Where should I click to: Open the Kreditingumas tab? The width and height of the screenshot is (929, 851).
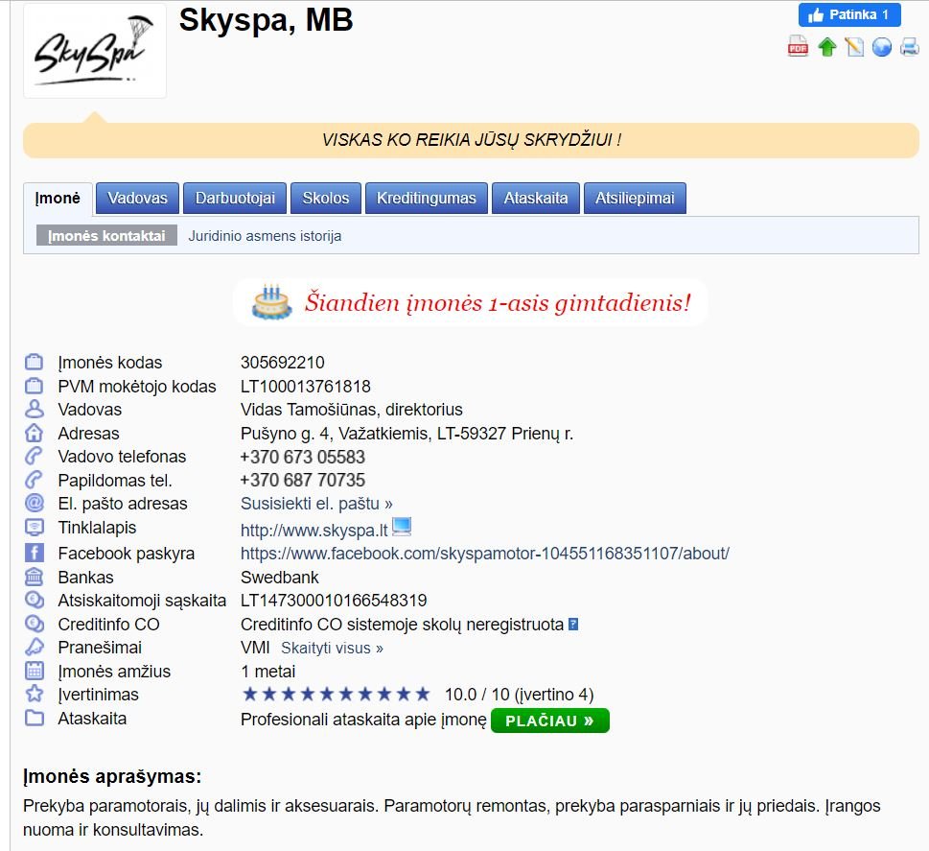point(427,198)
